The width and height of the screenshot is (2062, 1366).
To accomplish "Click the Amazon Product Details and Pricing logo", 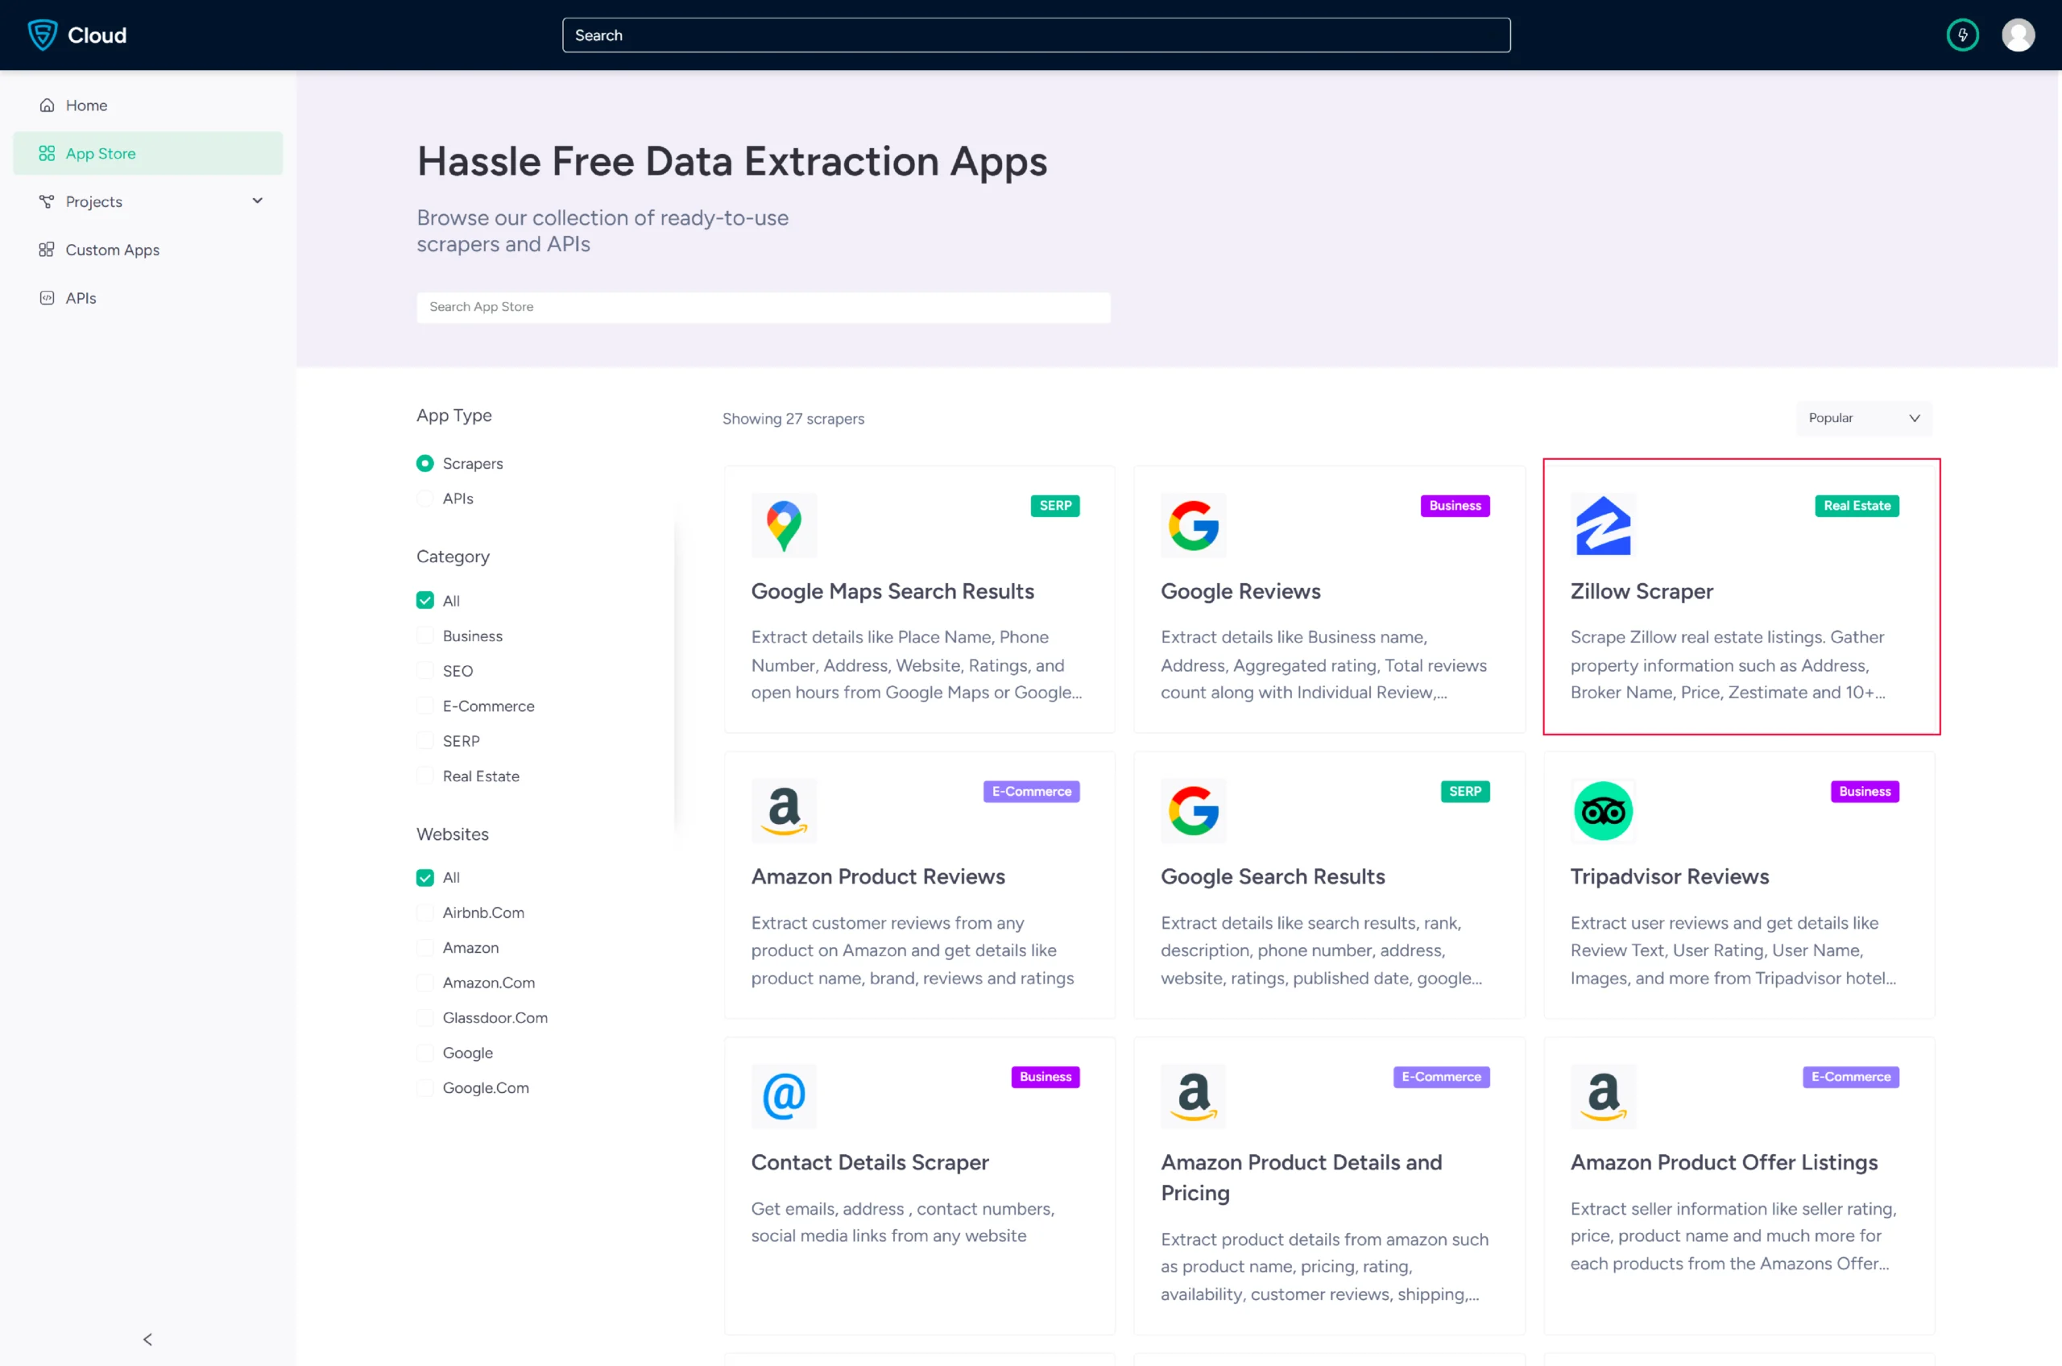I will (1194, 1096).
